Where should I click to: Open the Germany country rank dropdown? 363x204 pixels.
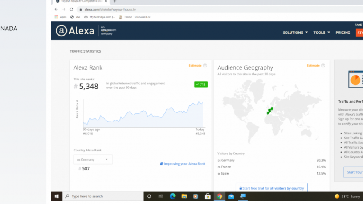(x=93, y=159)
